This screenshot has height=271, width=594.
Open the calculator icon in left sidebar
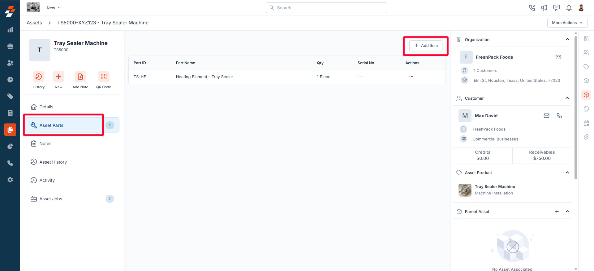(x=10, y=113)
